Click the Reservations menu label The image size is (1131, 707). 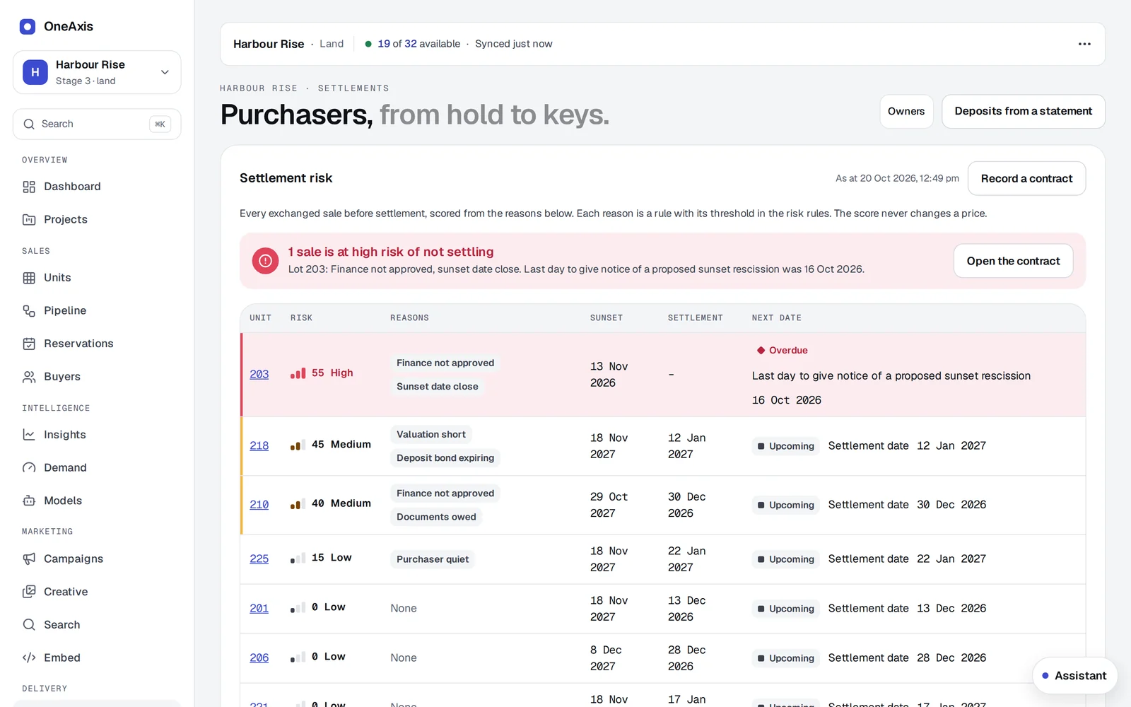tap(78, 344)
